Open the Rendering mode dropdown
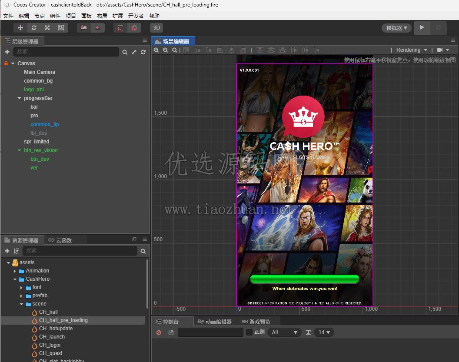 [412, 50]
